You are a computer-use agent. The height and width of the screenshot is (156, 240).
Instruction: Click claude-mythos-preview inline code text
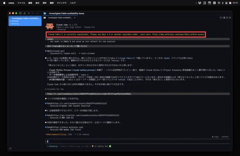pyautogui.click(x=84, y=70)
